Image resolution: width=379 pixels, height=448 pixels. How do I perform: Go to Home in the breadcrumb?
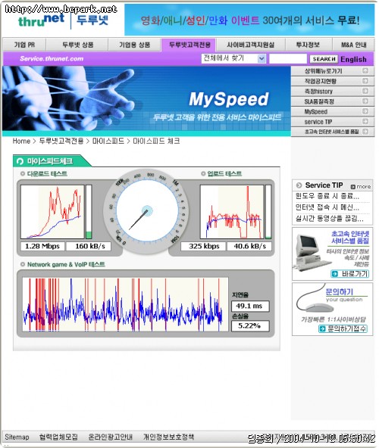(21, 141)
